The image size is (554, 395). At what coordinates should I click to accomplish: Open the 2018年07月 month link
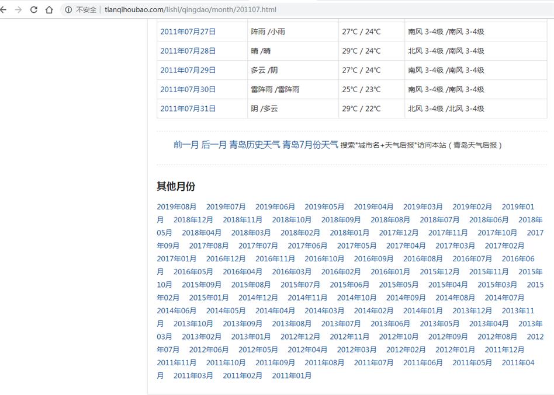click(439, 220)
